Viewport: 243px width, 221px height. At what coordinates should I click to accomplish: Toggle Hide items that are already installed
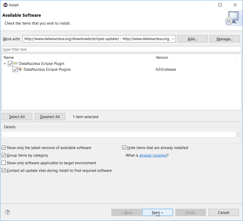pos(124,148)
